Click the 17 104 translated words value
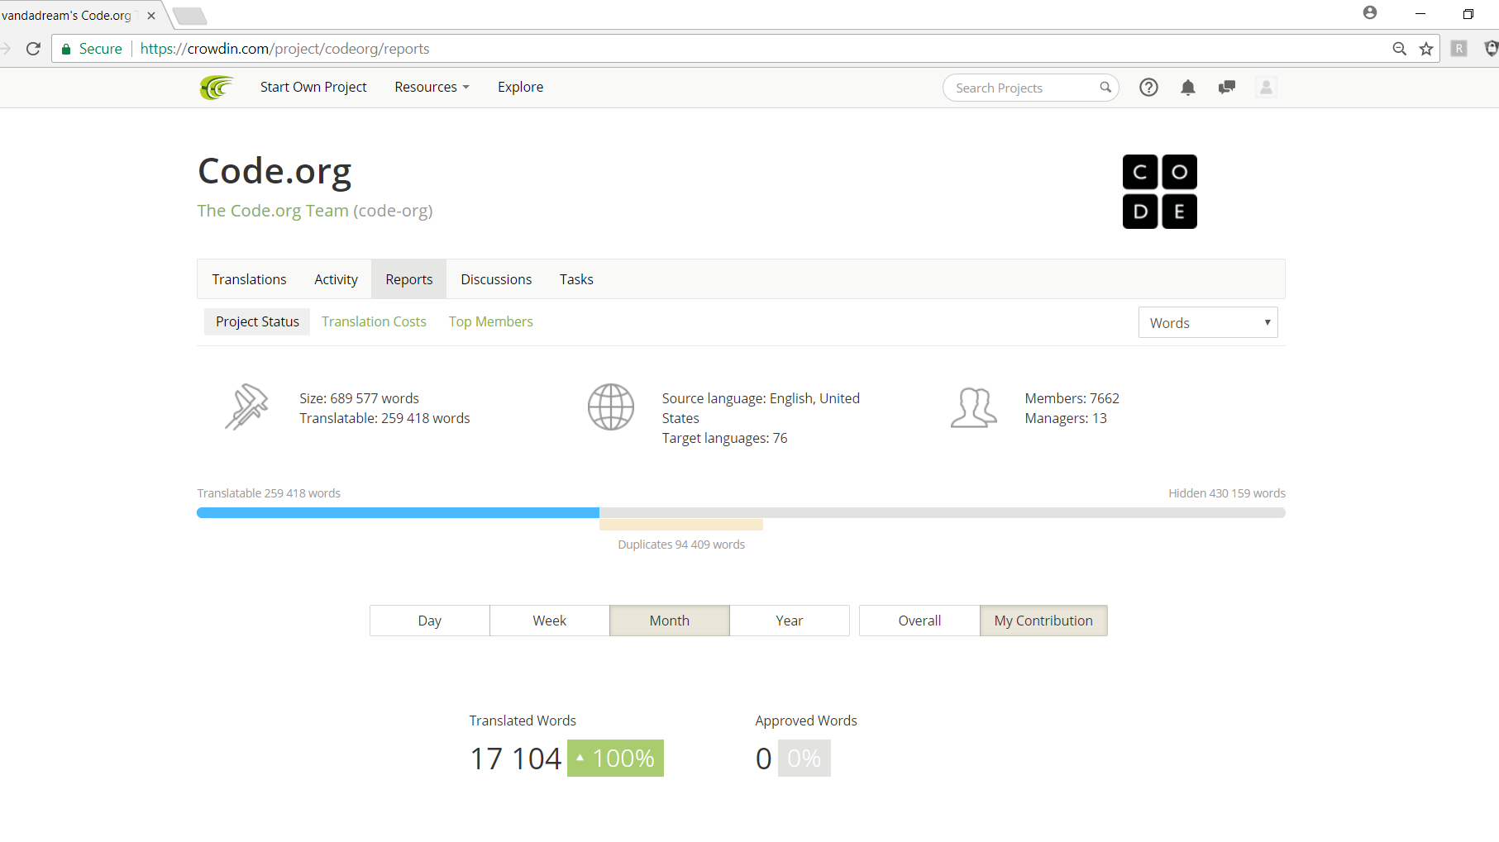The image size is (1499, 842). click(515, 758)
